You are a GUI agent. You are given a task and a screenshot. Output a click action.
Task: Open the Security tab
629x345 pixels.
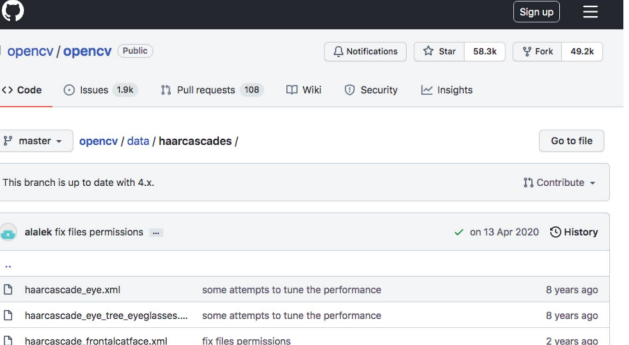coord(371,90)
